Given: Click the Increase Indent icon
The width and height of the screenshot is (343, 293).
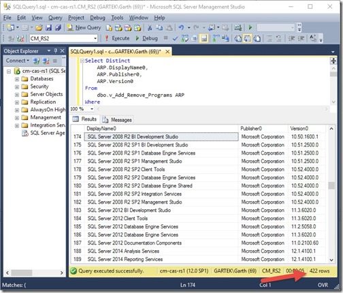Looking at the screenshot, I should pyautogui.click(x=301, y=38).
